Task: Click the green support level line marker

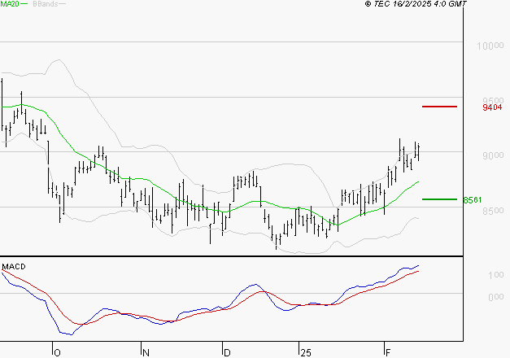Action: 439,199
